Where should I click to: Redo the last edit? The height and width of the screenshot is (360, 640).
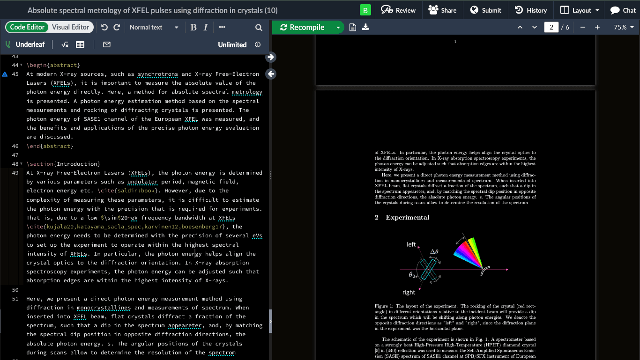click(x=117, y=27)
